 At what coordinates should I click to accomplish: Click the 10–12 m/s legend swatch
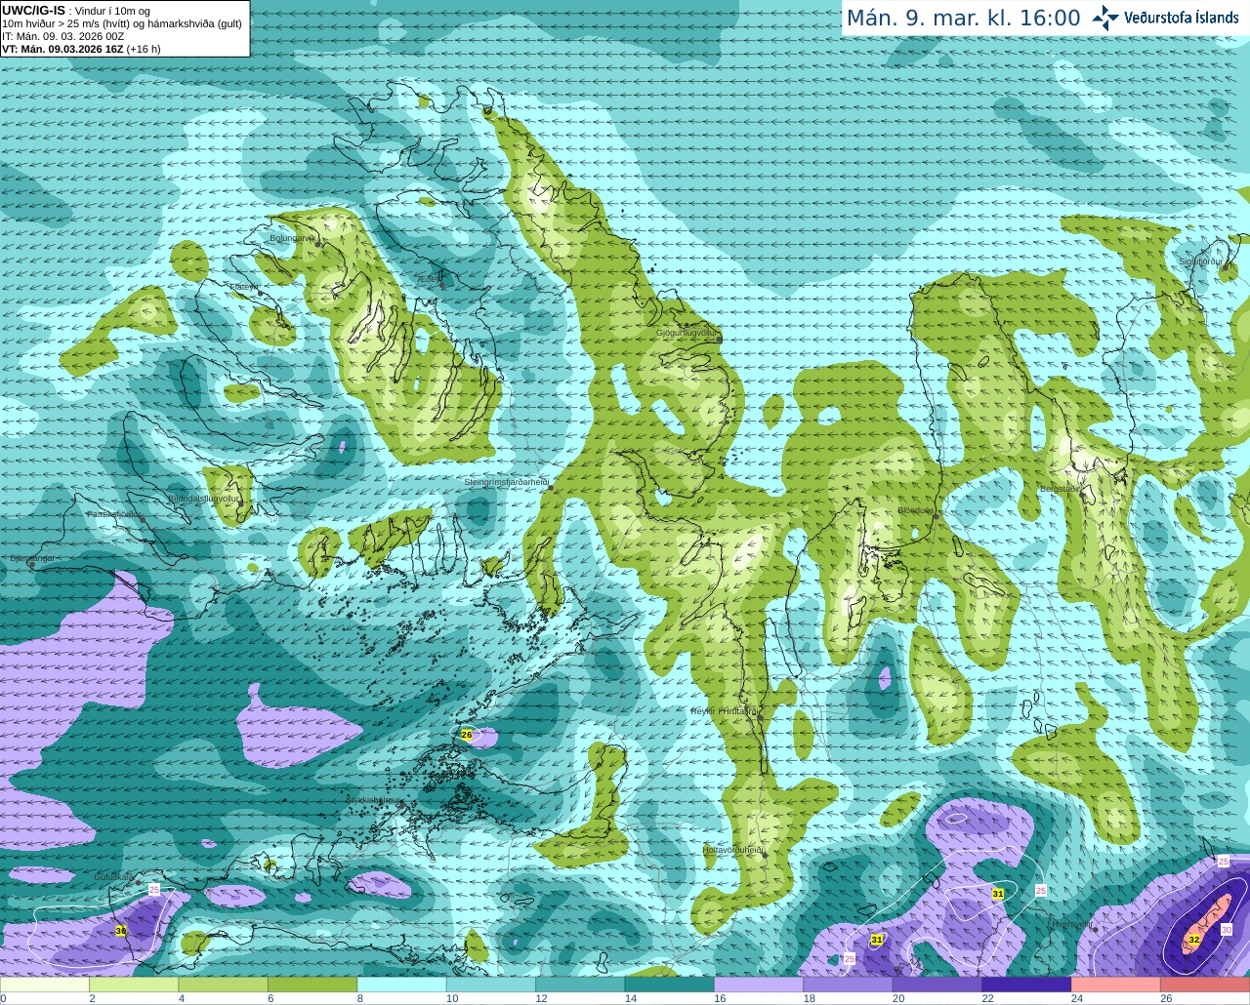(x=491, y=985)
